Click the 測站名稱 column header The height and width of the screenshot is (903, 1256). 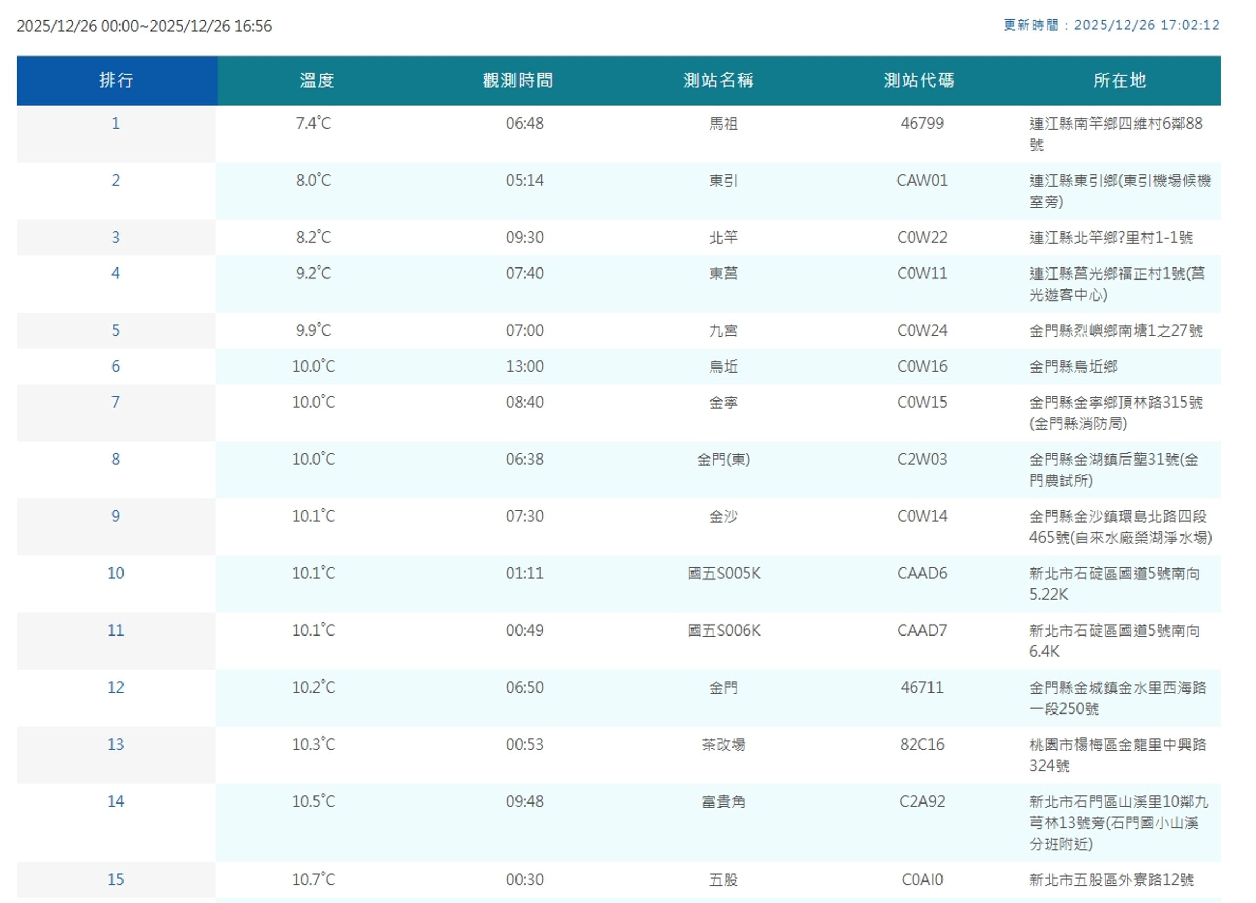pyautogui.click(x=718, y=80)
